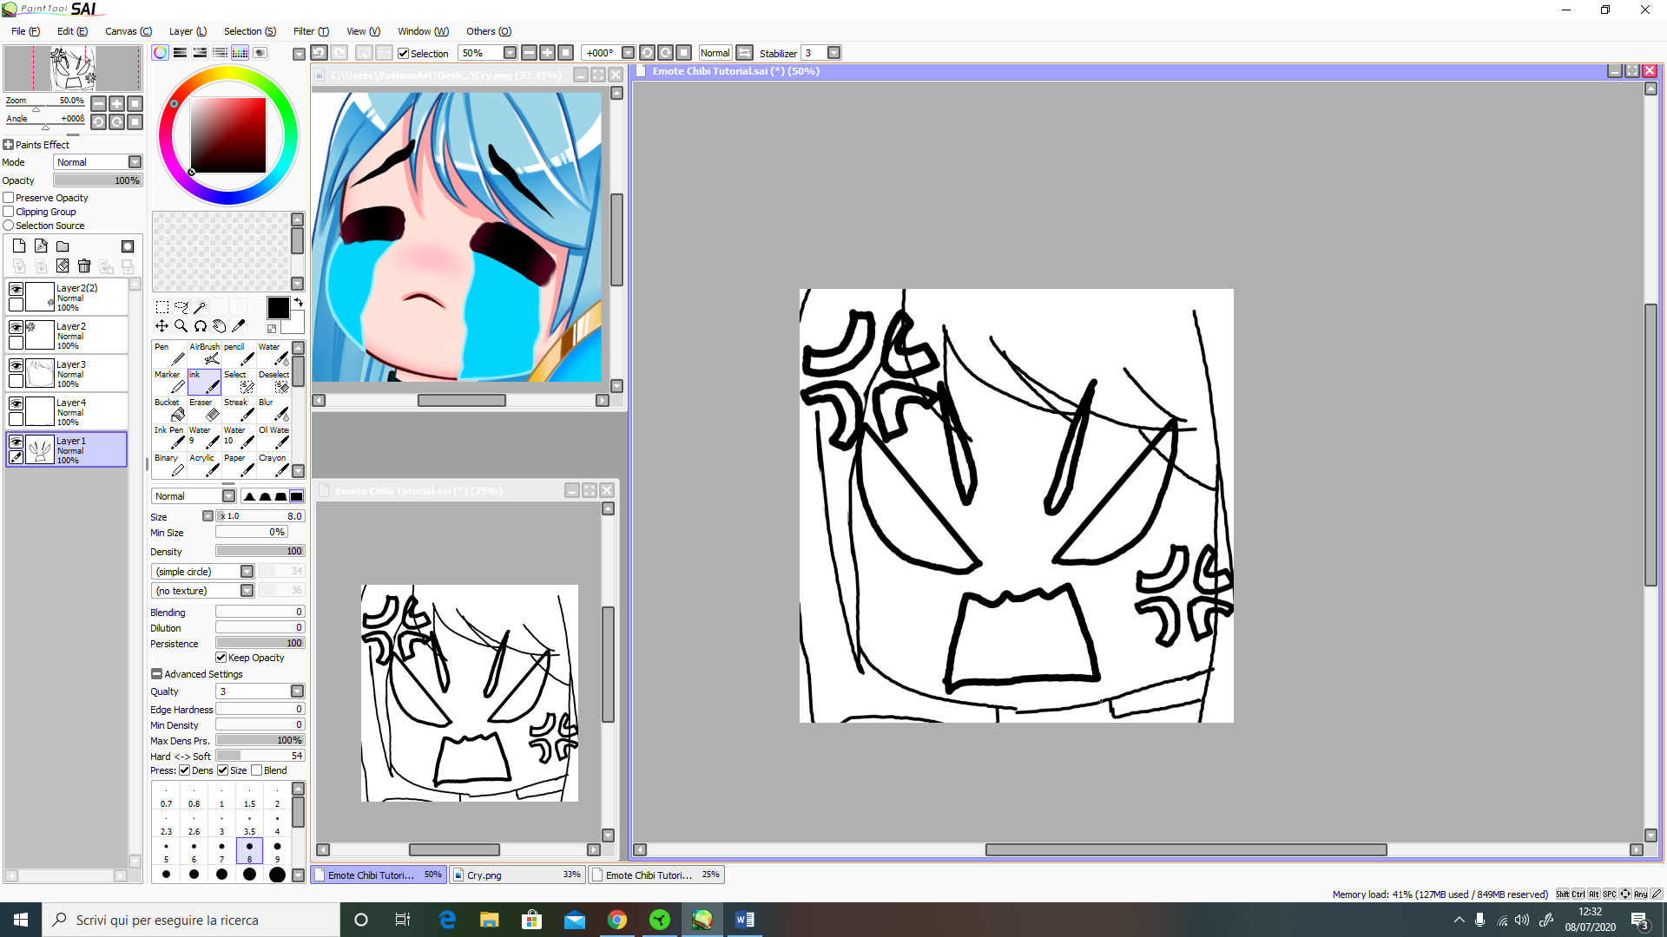Image resolution: width=1667 pixels, height=937 pixels.
Task: Hide Layer4 using its eye icon
Action: pos(16,403)
